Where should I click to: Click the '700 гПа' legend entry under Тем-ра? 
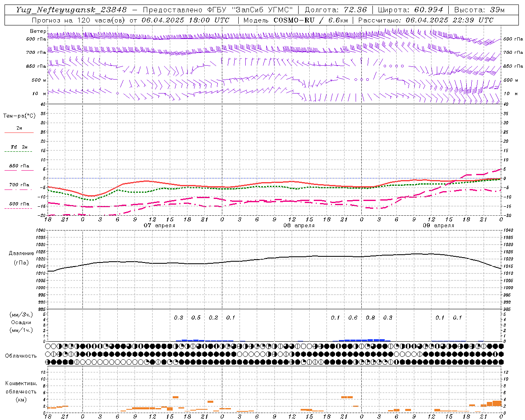tap(19, 185)
